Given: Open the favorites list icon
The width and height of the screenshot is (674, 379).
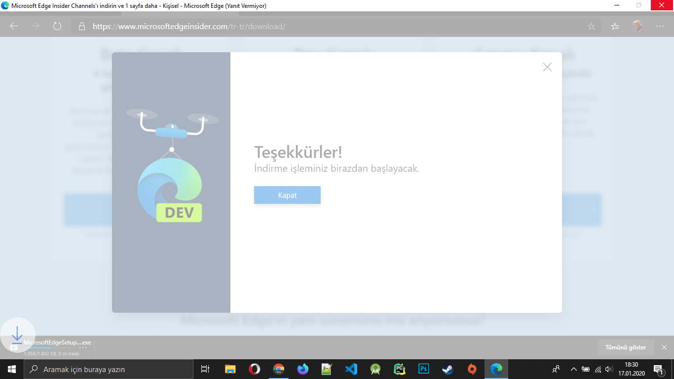Looking at the screenshot, I should tap(615, 27).
